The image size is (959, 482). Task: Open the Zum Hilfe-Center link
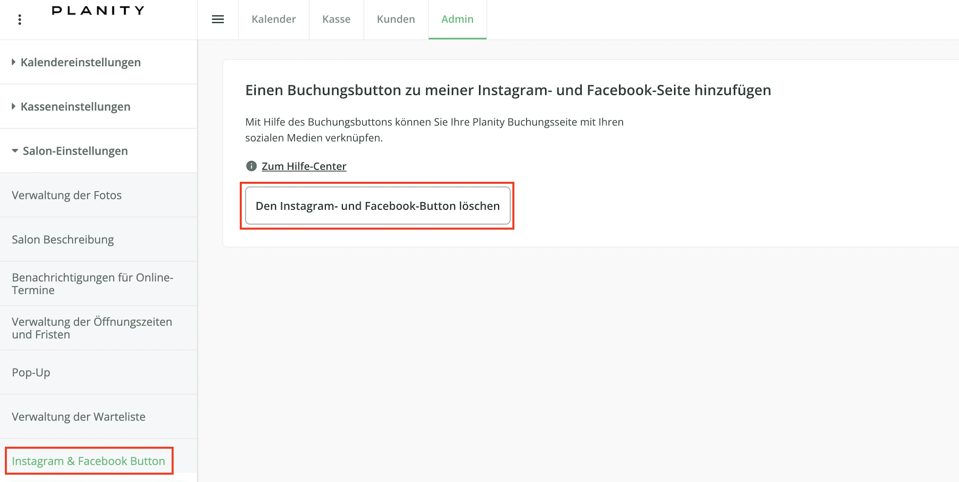[304, 166]
